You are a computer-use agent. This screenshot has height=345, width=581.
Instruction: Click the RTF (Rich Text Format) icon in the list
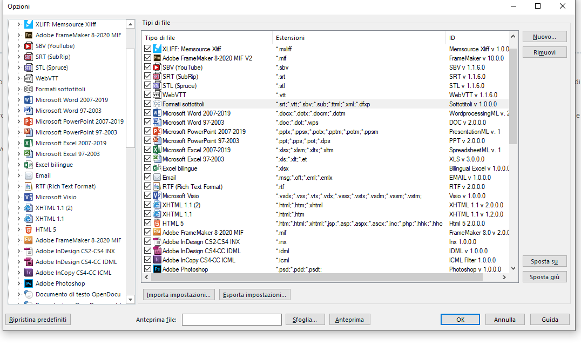[x=157, y=186]
